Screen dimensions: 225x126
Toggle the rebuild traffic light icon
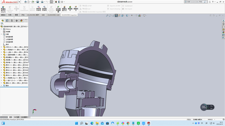56,2
